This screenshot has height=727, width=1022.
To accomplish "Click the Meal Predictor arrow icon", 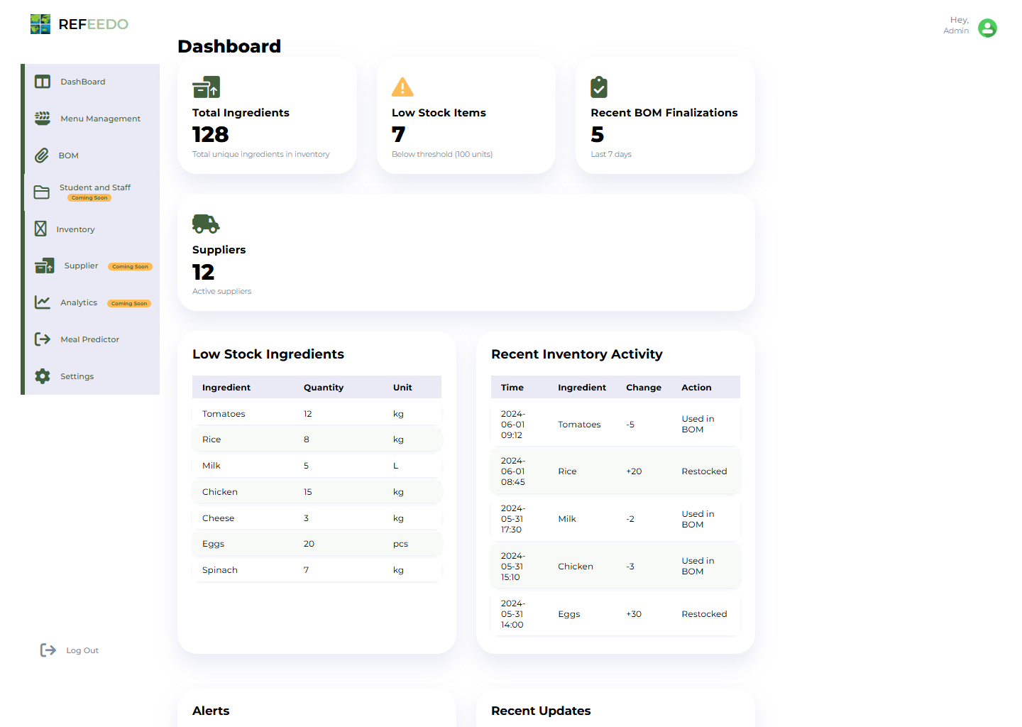I will tap(43, 339).
